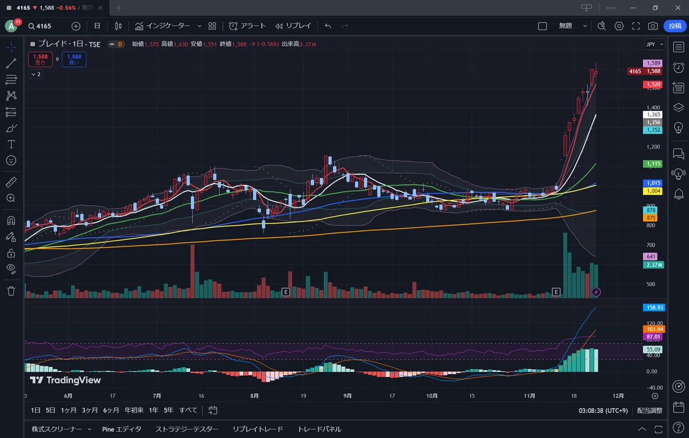The image size is (689, 438).
Task: Open the 03:08:38 (UTC+9) timezone menu
Action: pos(603,410)
